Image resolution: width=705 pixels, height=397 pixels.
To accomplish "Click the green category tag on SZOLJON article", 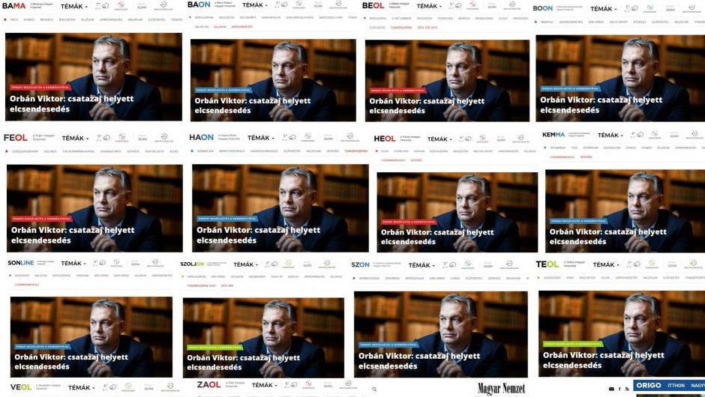I will click(x=214, y=347).
